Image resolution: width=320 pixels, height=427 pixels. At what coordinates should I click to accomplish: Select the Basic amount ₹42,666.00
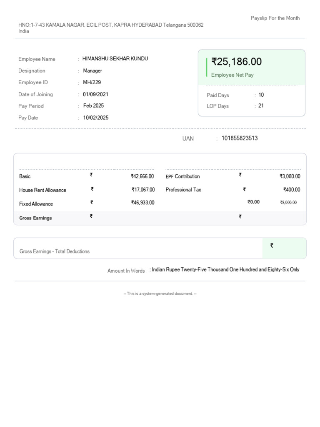click(x=142, y=176)
